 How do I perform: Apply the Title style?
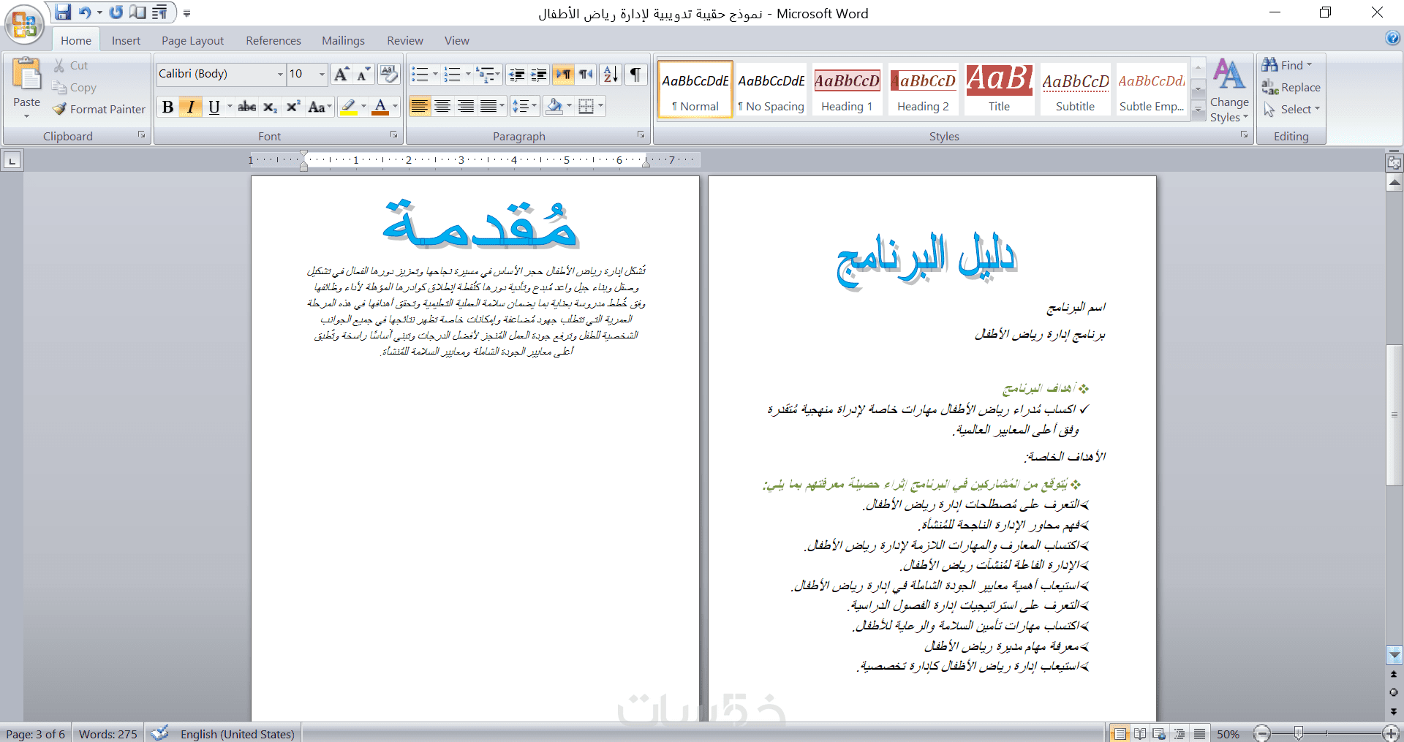click(999, 89)
